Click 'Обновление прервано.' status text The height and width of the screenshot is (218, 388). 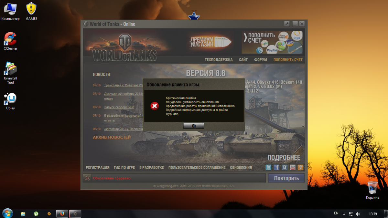[x=112, y=178]
